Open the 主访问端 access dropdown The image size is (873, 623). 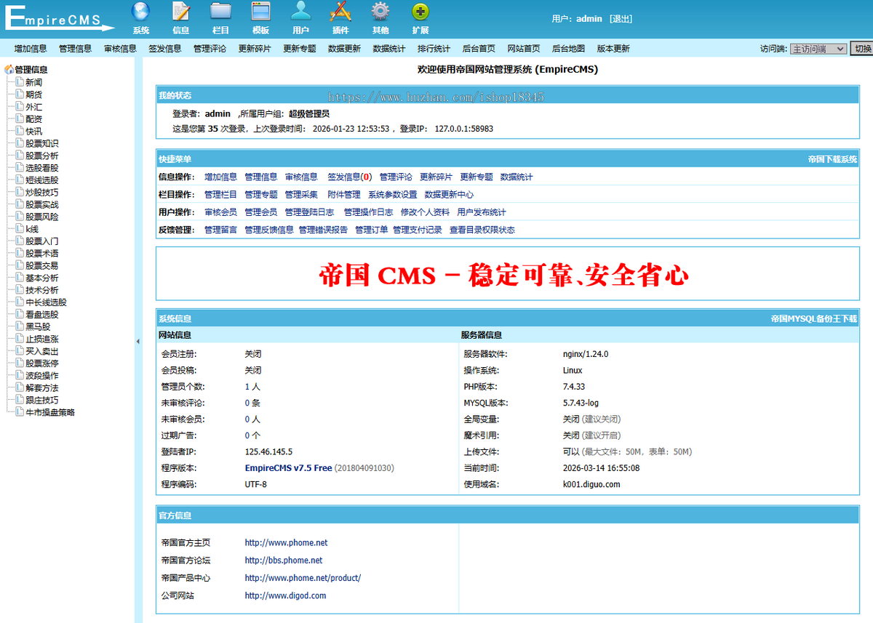tap(818, 49)
